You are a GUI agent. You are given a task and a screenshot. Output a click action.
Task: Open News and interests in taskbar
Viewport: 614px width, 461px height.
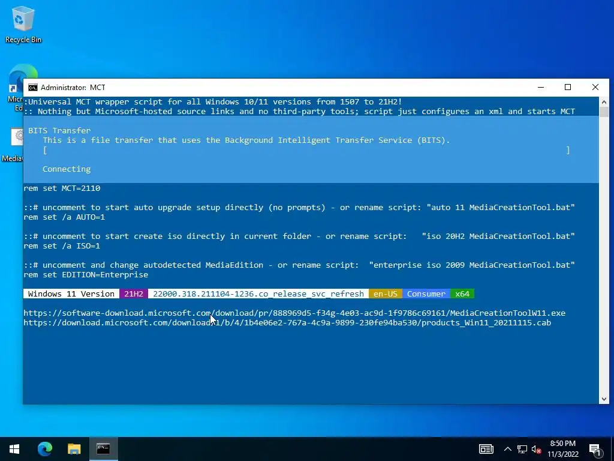(x=486, y=449)
